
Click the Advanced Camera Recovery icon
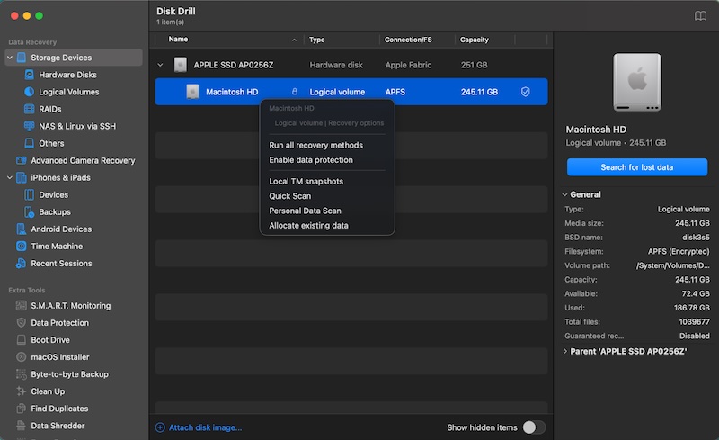(x=21, y=160)
